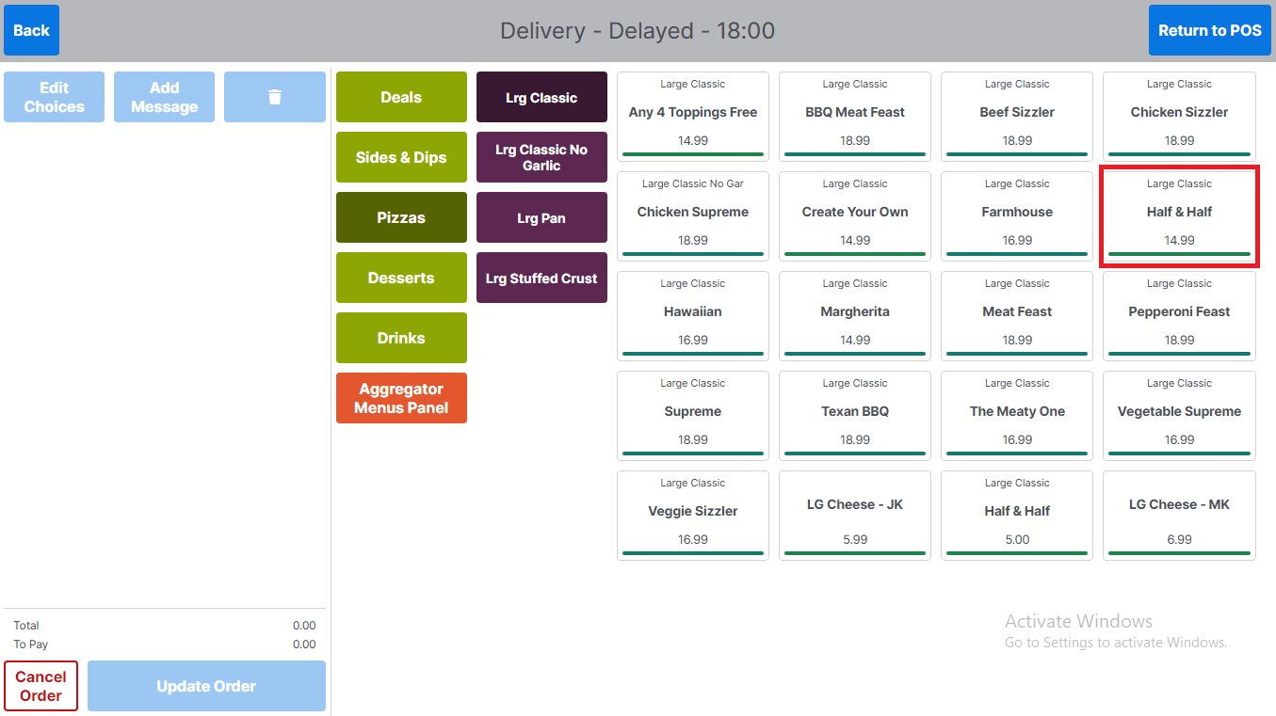Switch to Lrg Pan crust option
Screen dimensions: 1276x716
tap(541, 217)
